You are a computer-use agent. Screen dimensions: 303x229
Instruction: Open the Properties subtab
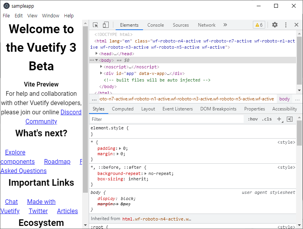pyautogui.click(x=254, y=109)
